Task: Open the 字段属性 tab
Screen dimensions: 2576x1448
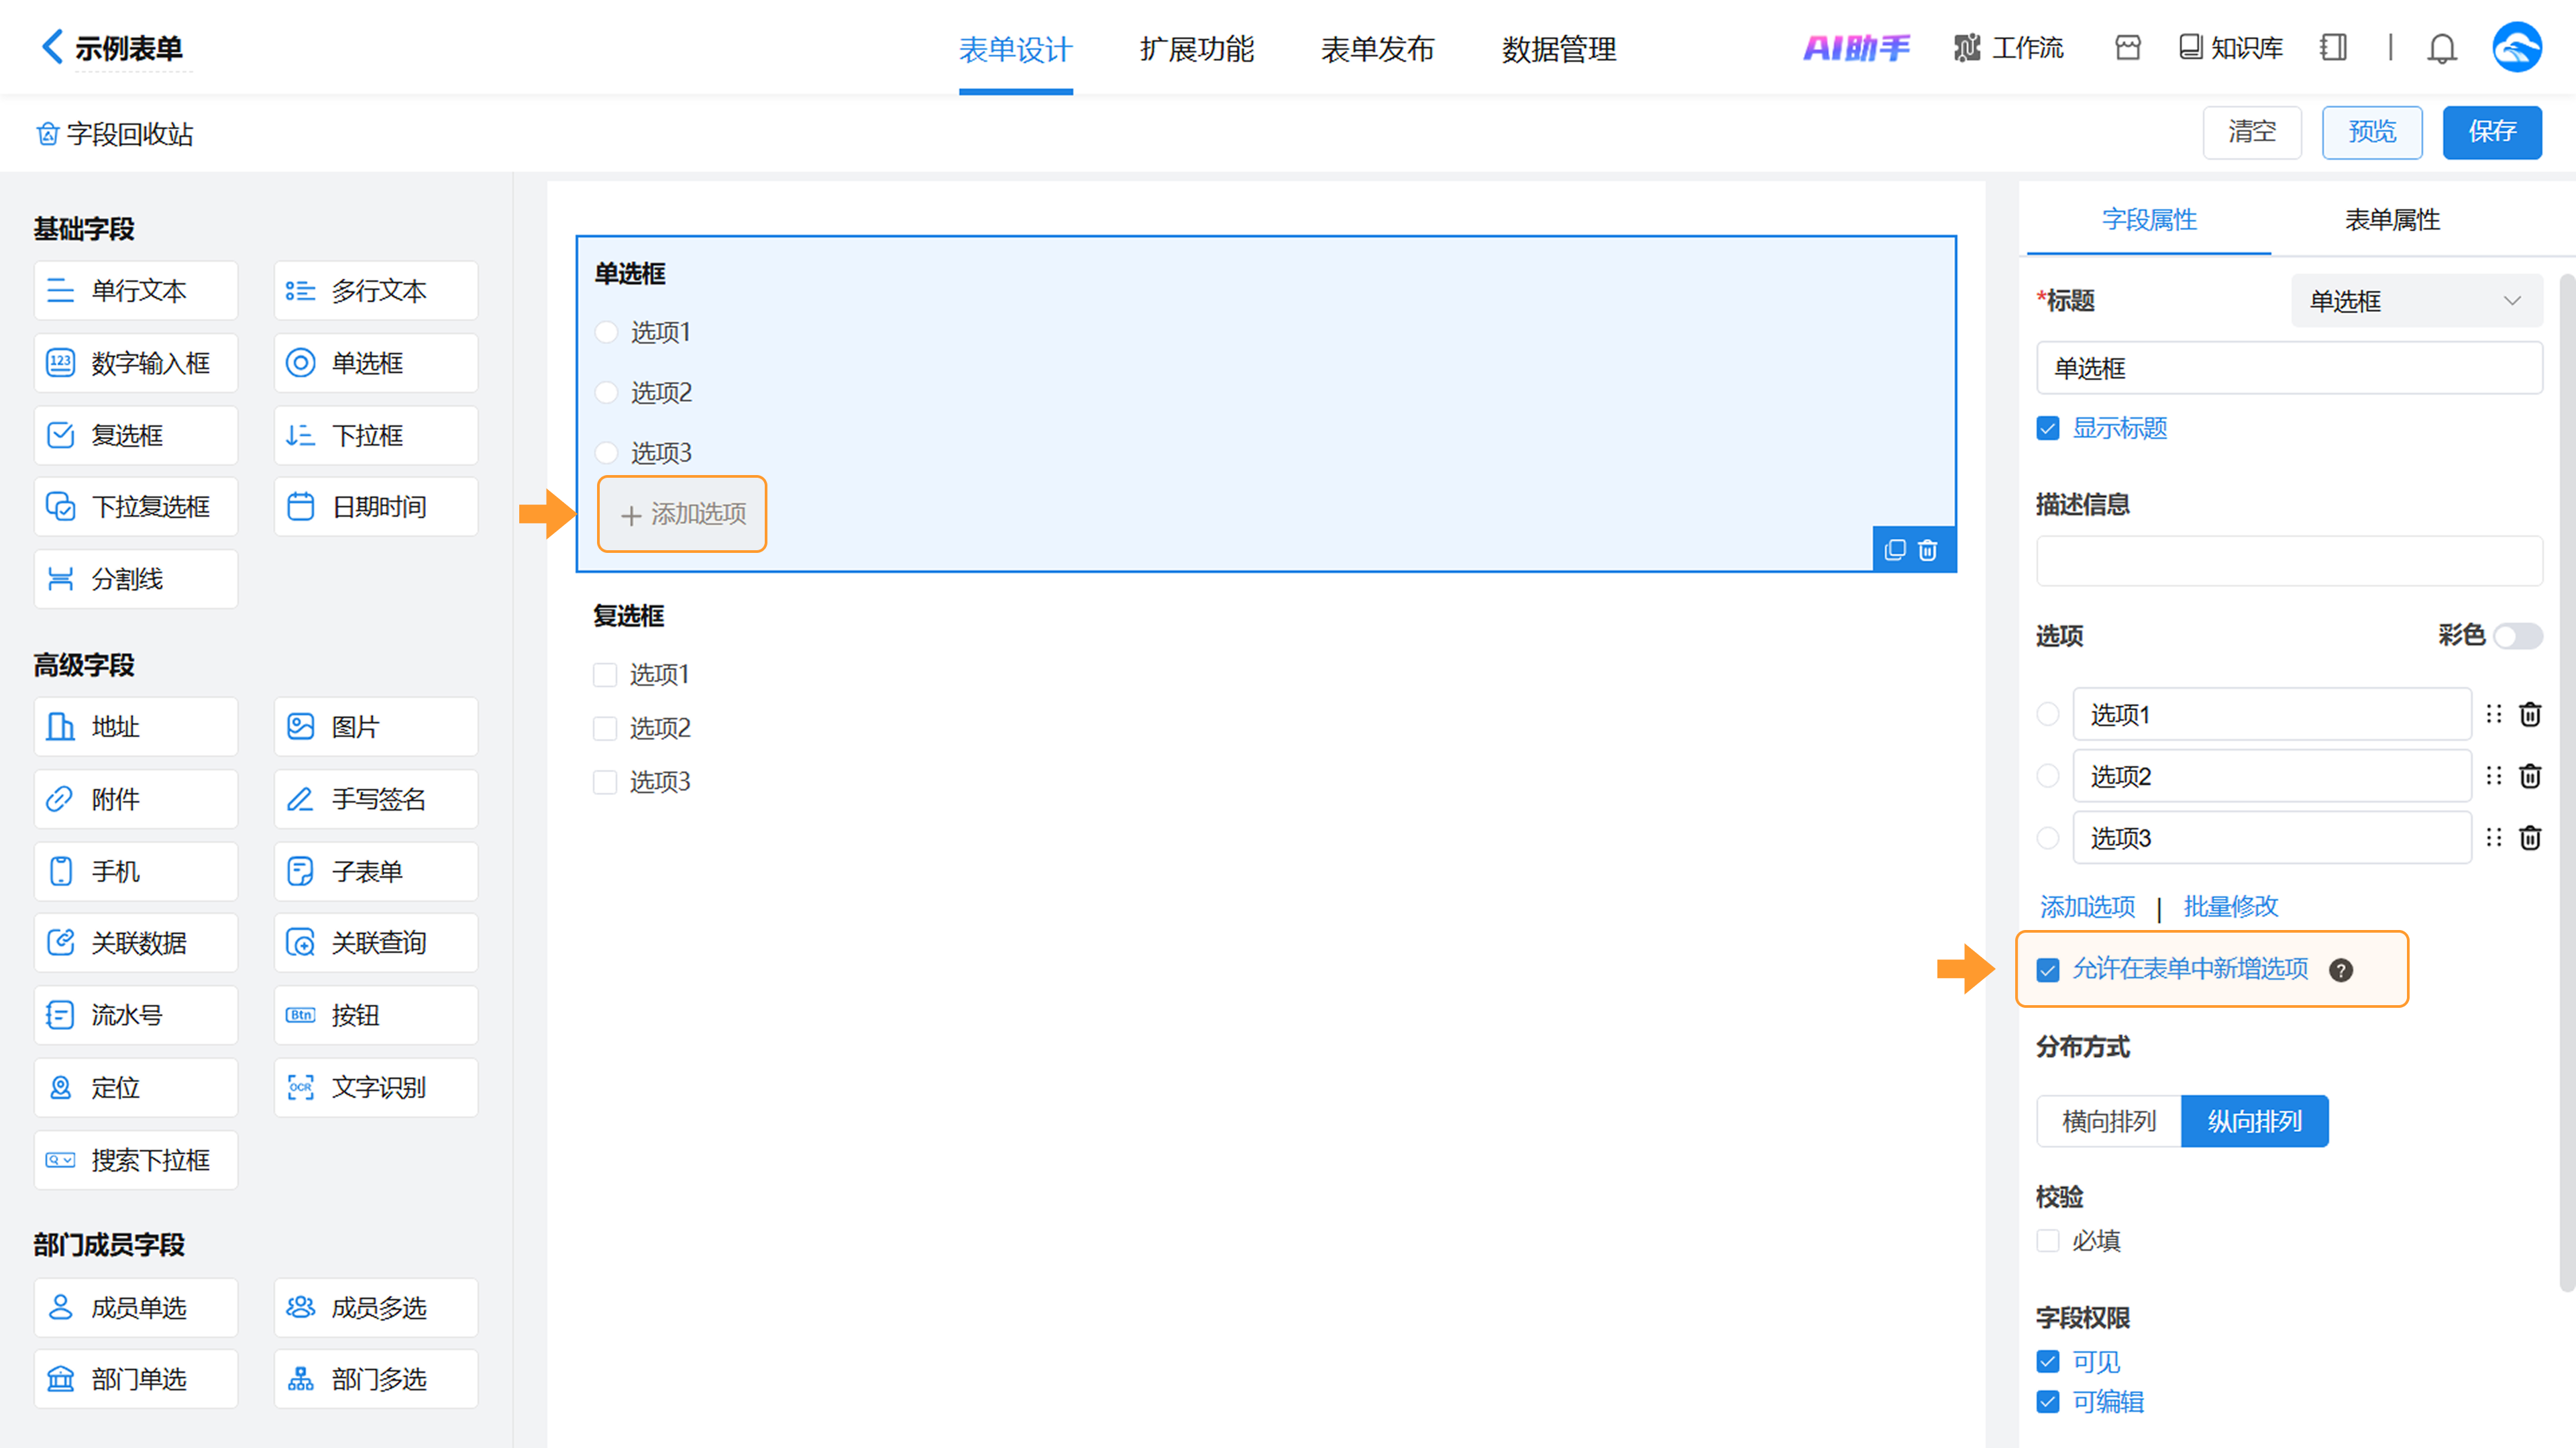Action: 2149,220
